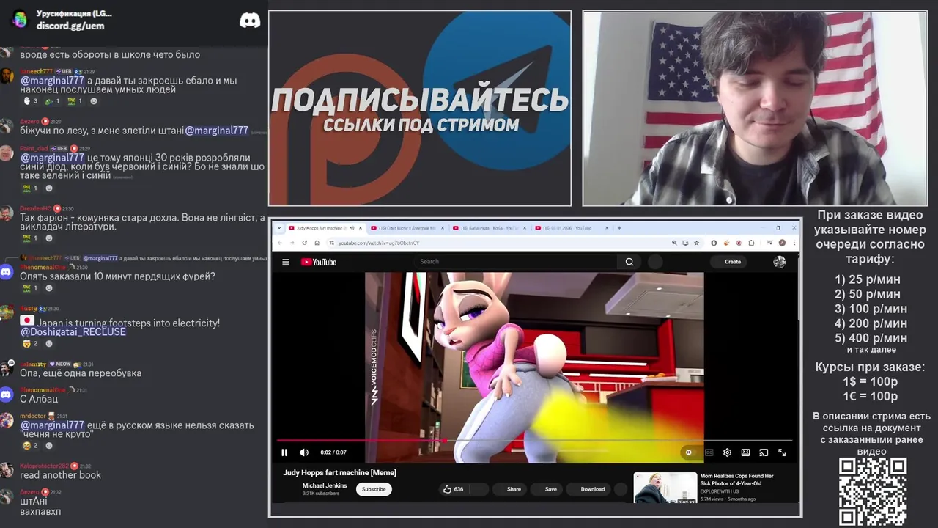Switch to the third browser tab with Коба
Image resolution: width=938 pixels, height=528 pixels.
[489, 228]
